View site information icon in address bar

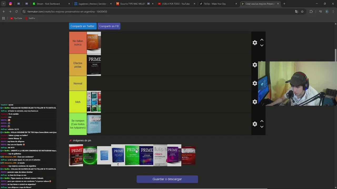[24, 12]
